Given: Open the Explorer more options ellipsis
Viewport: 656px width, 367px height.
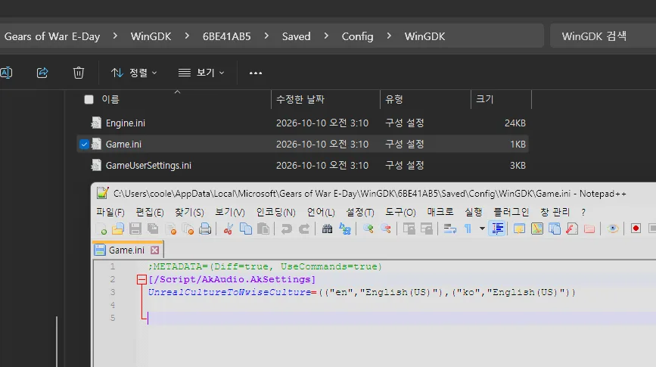Looking at the screenshot, I should 256,73.
